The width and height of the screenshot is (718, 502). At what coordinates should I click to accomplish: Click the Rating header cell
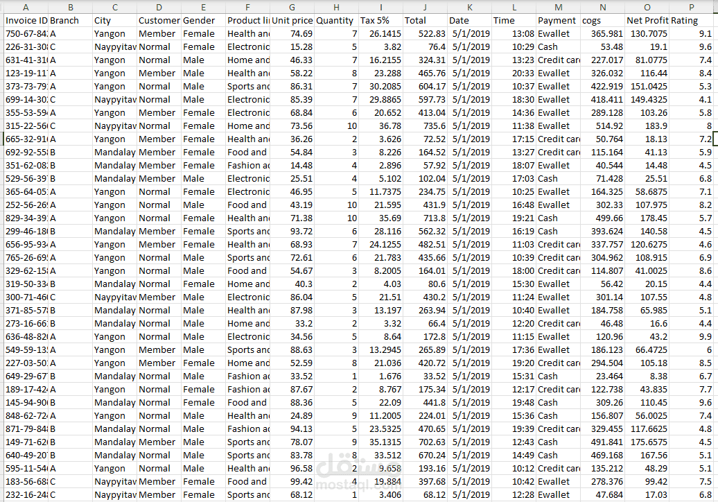pyautogui.click(x=691, y=21)
